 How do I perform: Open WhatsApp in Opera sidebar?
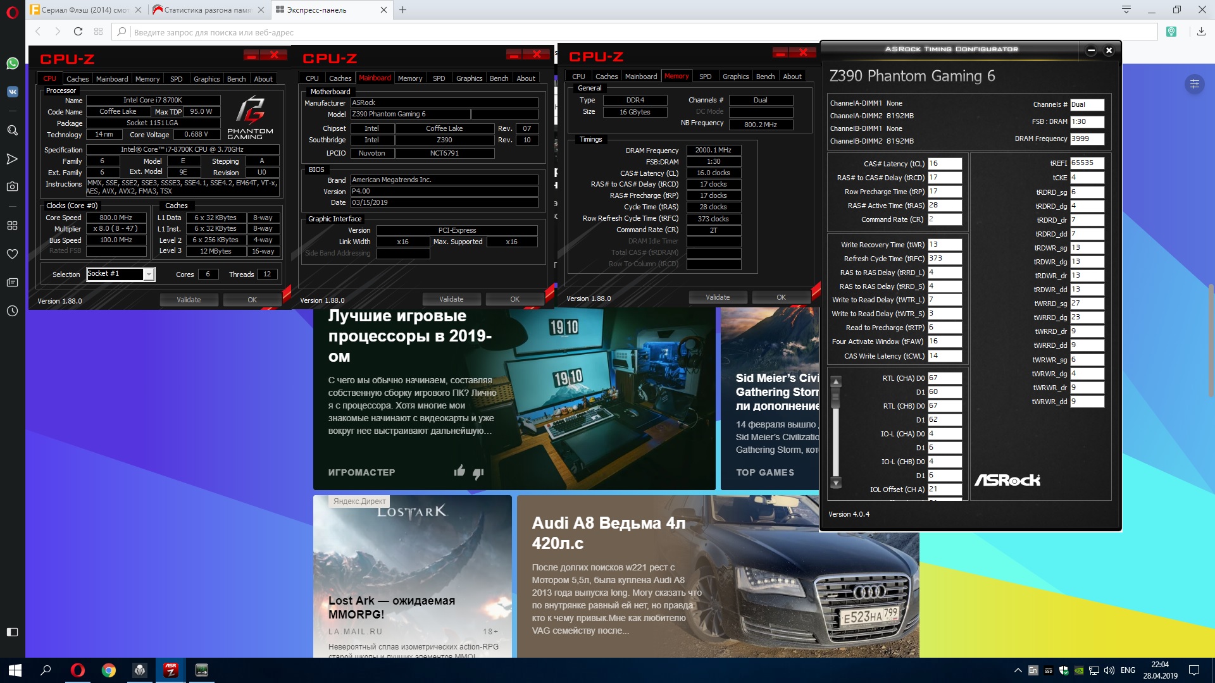pyautogui.click(x=12, y=63)
